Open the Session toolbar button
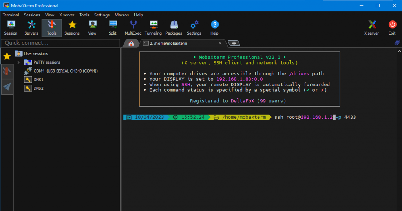 click(x=11, y=28)
